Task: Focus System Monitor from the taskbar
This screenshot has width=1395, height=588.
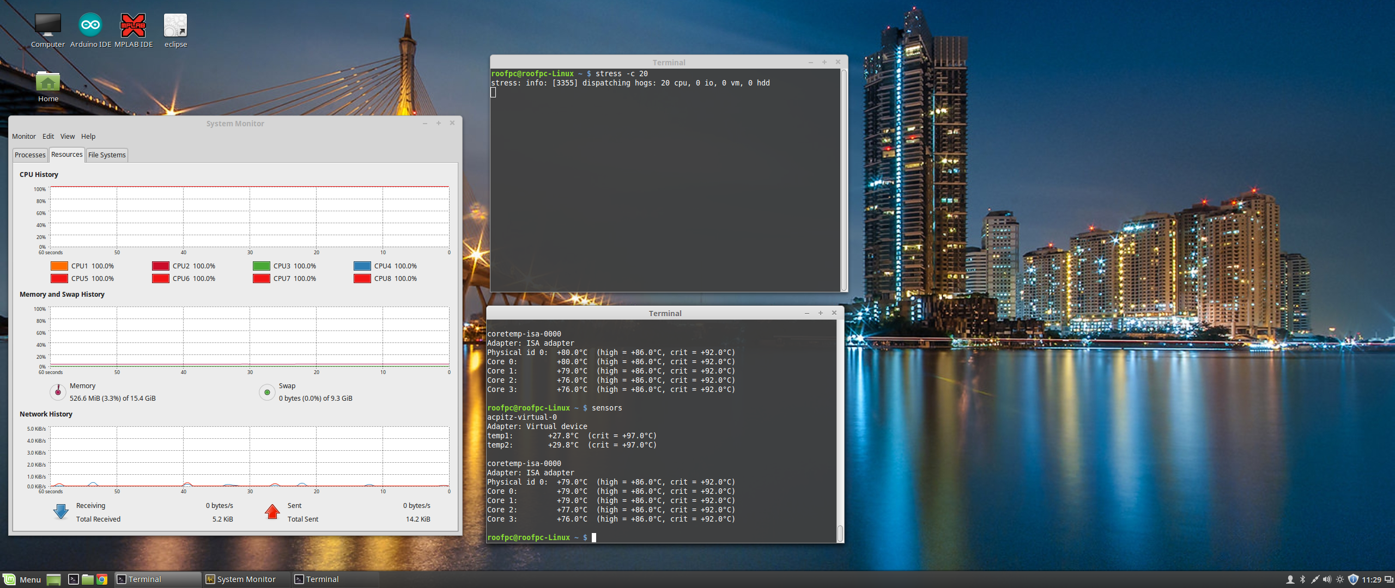Action: [241, 579]
